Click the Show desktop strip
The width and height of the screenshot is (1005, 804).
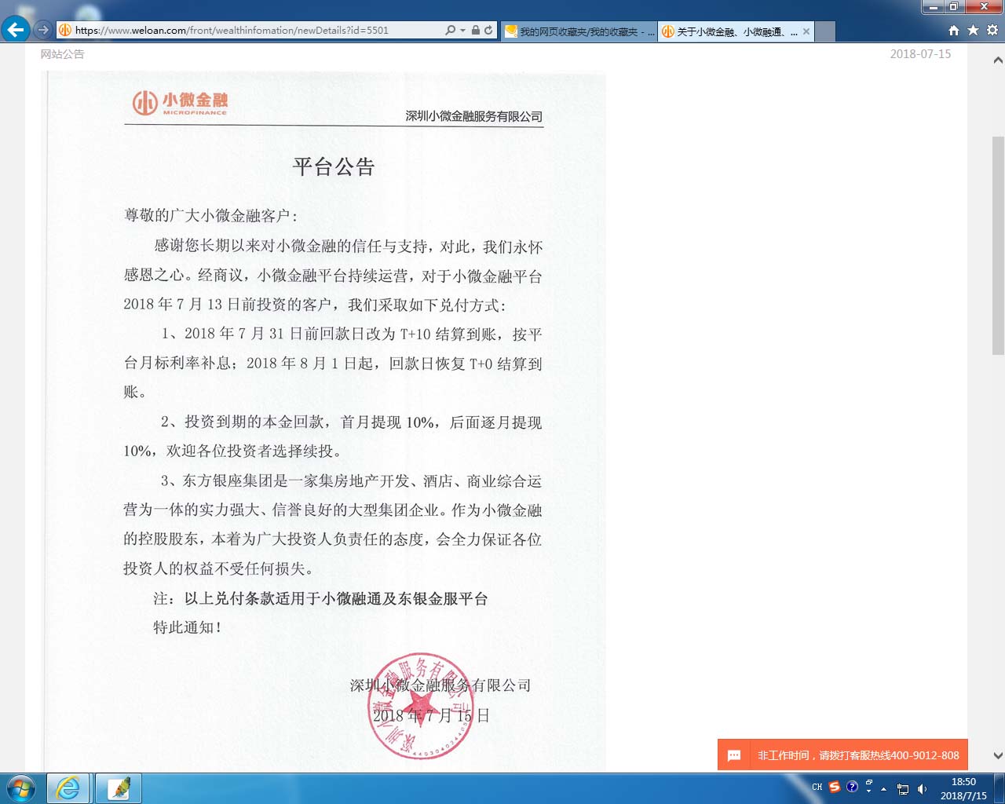[x=1000, y=788]
